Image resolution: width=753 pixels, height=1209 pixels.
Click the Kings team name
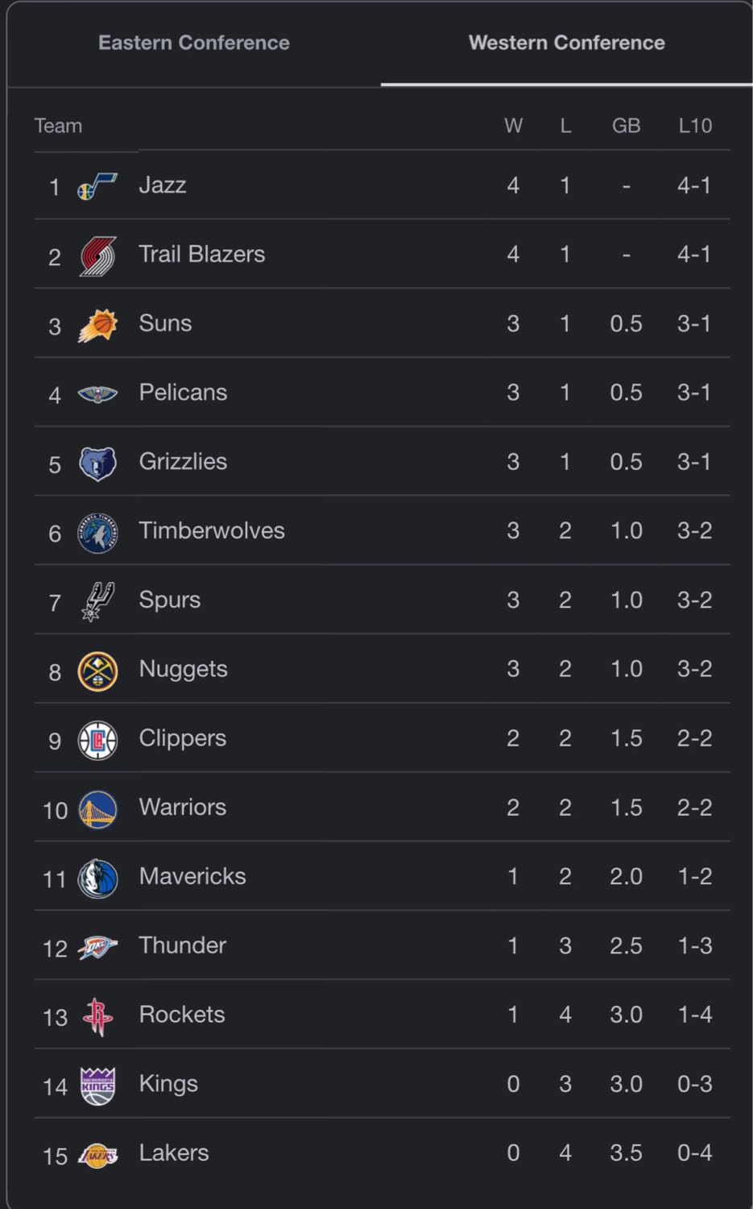pos(168,1084)
